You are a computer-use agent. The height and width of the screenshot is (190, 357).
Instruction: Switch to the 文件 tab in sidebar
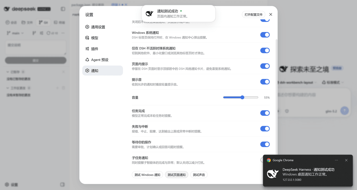pyautogui.click(x=27, y=22)
